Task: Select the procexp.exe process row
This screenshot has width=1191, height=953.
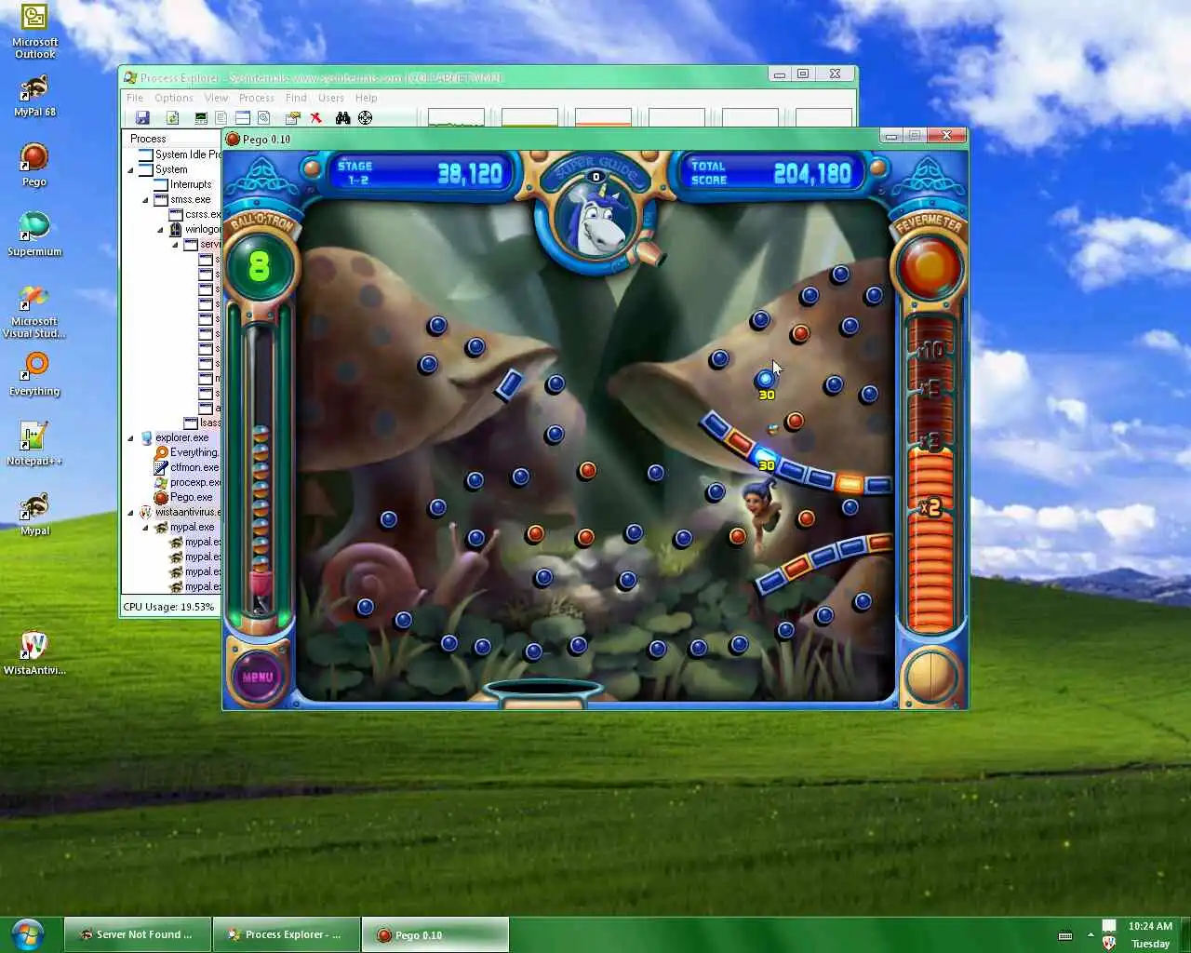Action: tap(187, 482)
